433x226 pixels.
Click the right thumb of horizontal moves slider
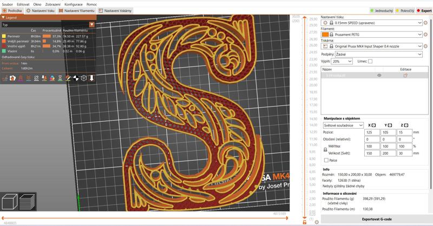point(287,218)
